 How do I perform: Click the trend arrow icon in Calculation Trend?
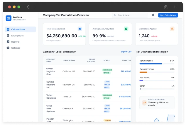[144, 103]
